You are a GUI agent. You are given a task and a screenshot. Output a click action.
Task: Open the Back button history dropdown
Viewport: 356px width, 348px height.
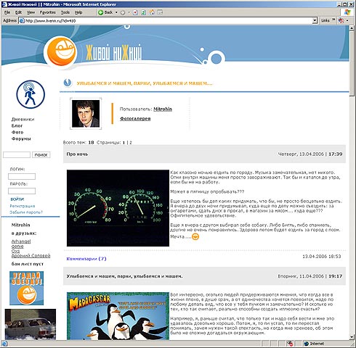(x=116, y=12)
